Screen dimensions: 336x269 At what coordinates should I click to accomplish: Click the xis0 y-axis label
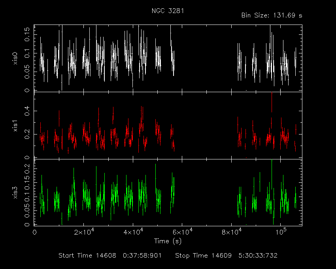(15, 59)
